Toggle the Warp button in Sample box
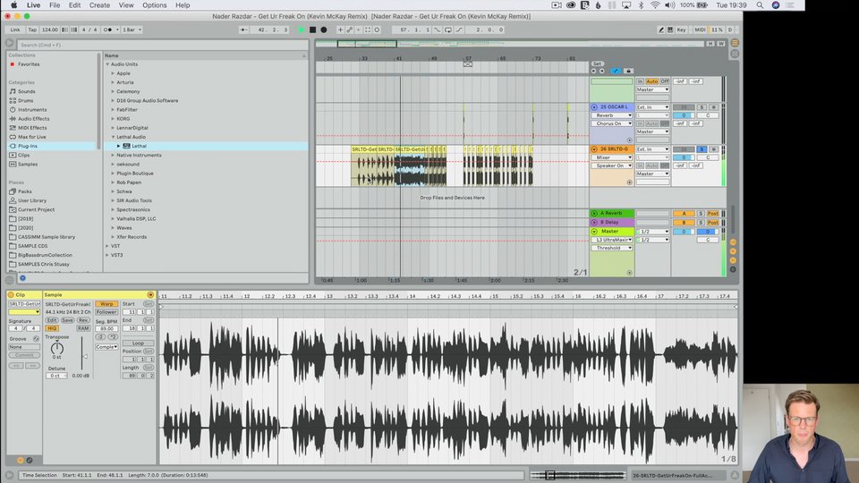The width and height of the screenshot is (859, 483). 106,304
